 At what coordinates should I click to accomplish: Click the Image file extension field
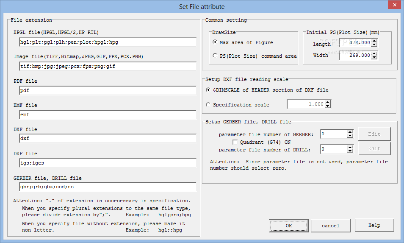108,66
